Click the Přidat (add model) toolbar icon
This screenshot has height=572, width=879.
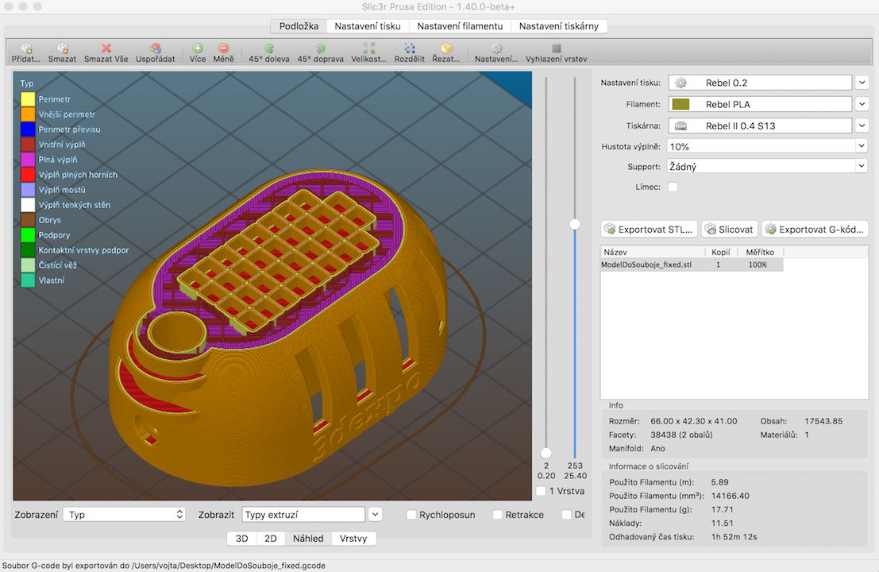(x=26, y=48)
